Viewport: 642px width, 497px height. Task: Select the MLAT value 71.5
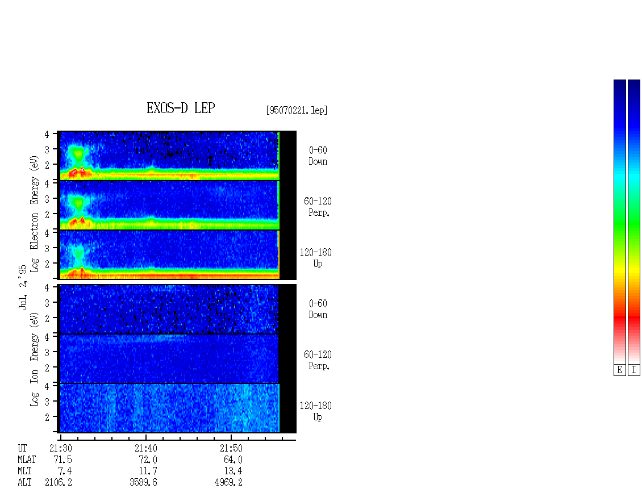click(x=62, y=460)
